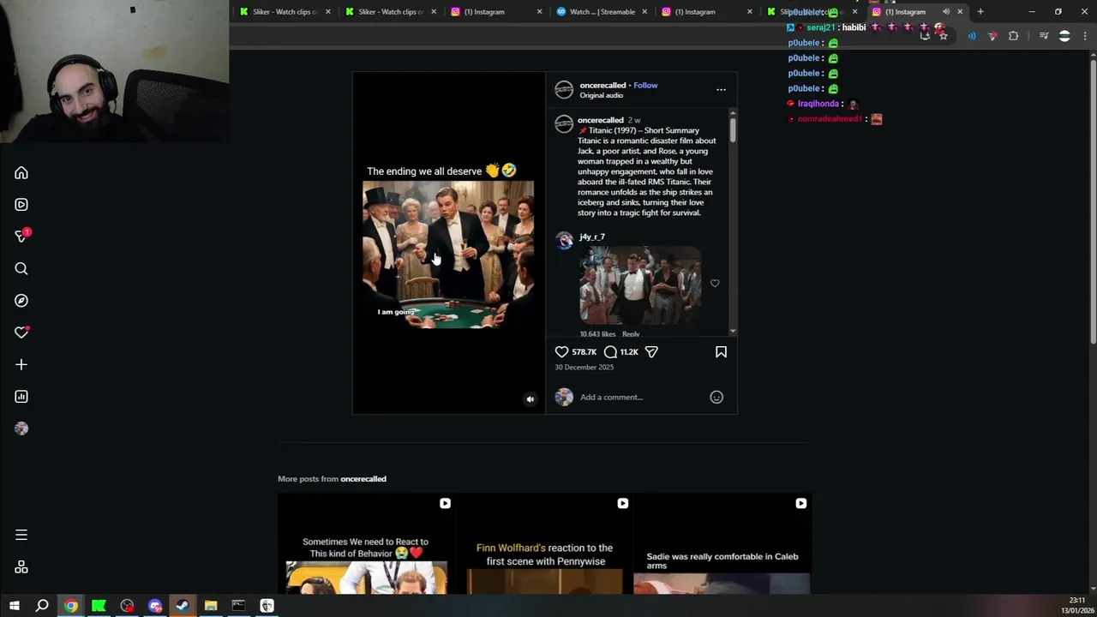
Task: Click the comments panel scrollbar
Action: tap(733, 130)
